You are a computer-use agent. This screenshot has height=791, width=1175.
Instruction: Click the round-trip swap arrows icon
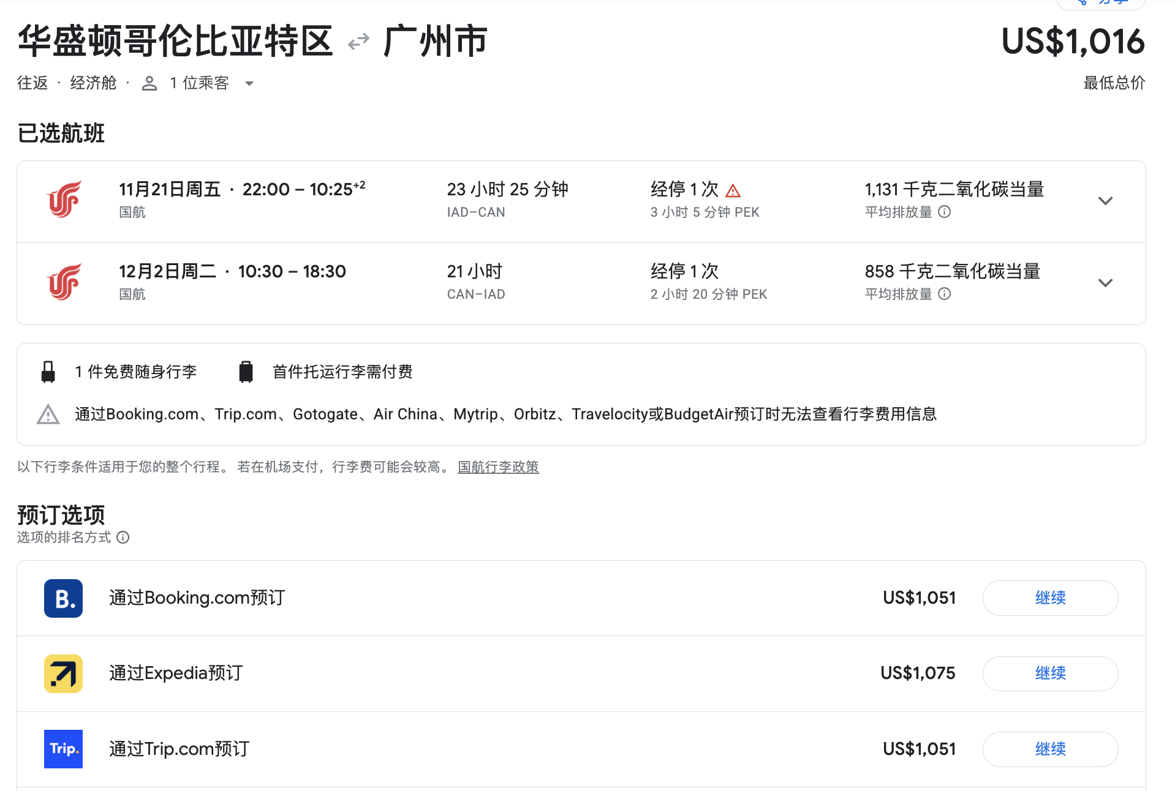358,42
